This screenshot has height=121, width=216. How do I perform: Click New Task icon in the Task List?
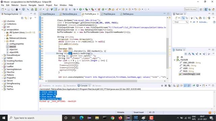176,18
